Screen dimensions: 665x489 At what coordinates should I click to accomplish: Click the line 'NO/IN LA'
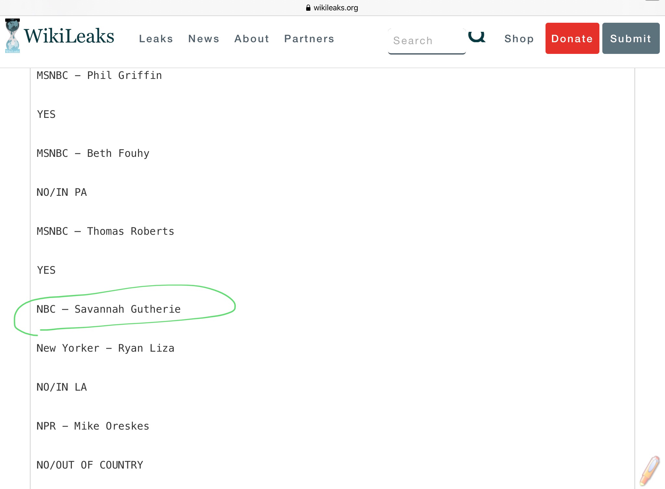pos(62,387)
